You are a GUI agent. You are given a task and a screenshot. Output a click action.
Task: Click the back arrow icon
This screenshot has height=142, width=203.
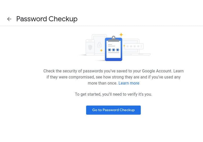(9, 19)
